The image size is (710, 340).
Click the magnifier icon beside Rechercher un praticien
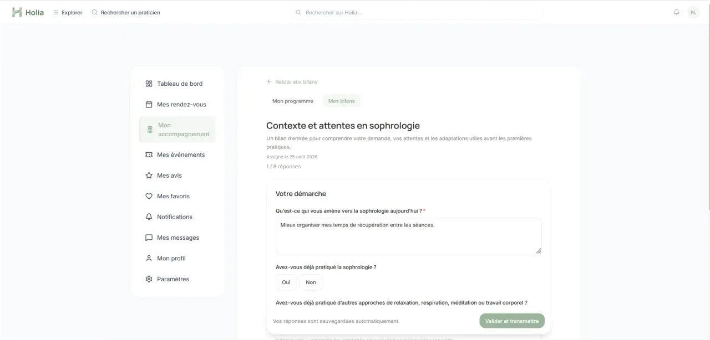pos(94,12)
